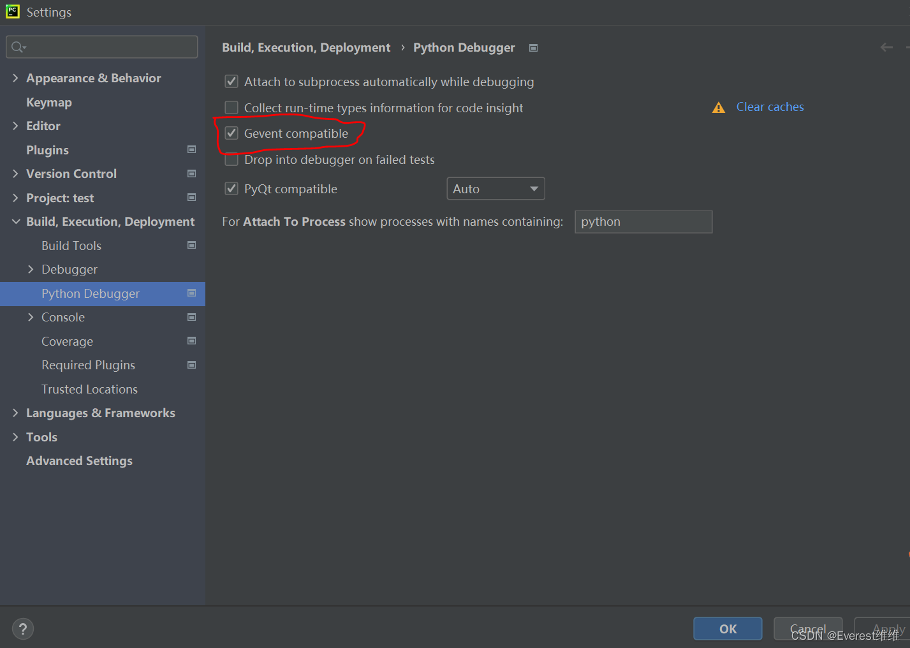The height and width of the screenshot is (648, 910).
Task: Focus the settings search field
Action: (x=102, y=47)
